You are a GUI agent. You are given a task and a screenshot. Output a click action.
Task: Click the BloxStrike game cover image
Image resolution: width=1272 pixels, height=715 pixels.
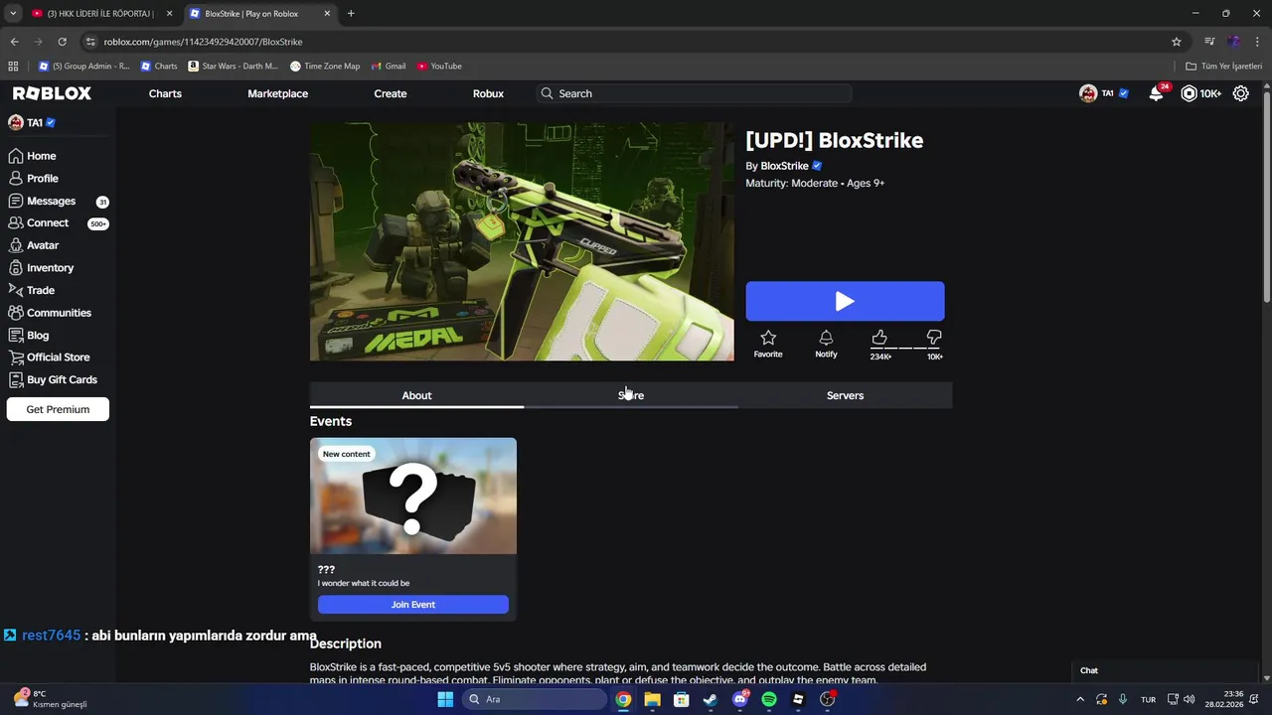tap(522, 241)
